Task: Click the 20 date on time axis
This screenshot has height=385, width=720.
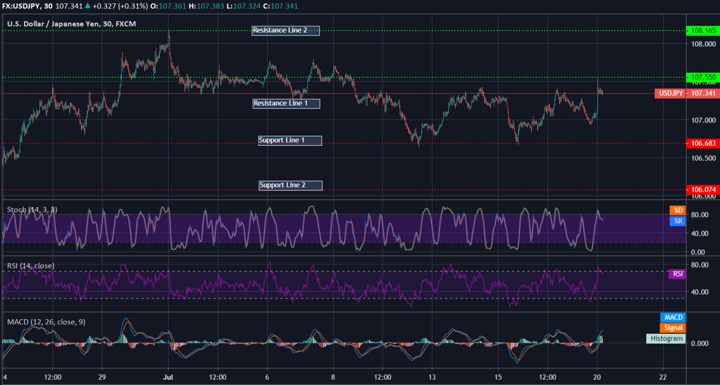Action: (x=597, y=377)
